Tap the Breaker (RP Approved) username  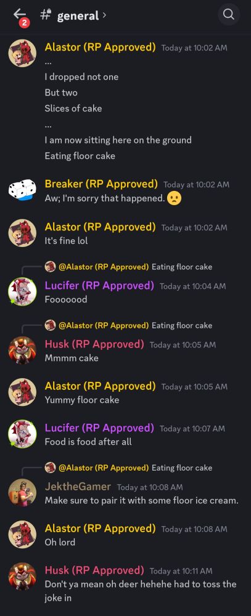point(101,184)
